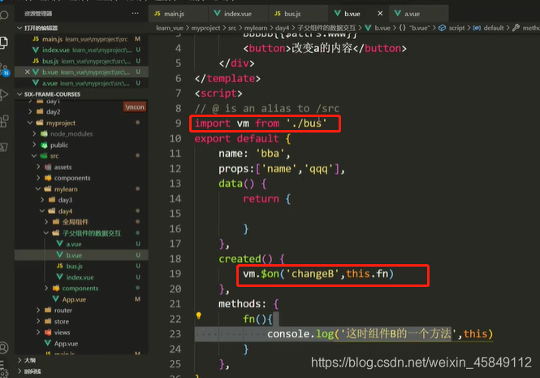Click myproject in the breadcrumb
Viewport: 540px width, 378px height.
pos(205,28)
